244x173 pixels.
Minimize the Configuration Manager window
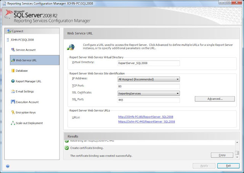pos(222,2)
